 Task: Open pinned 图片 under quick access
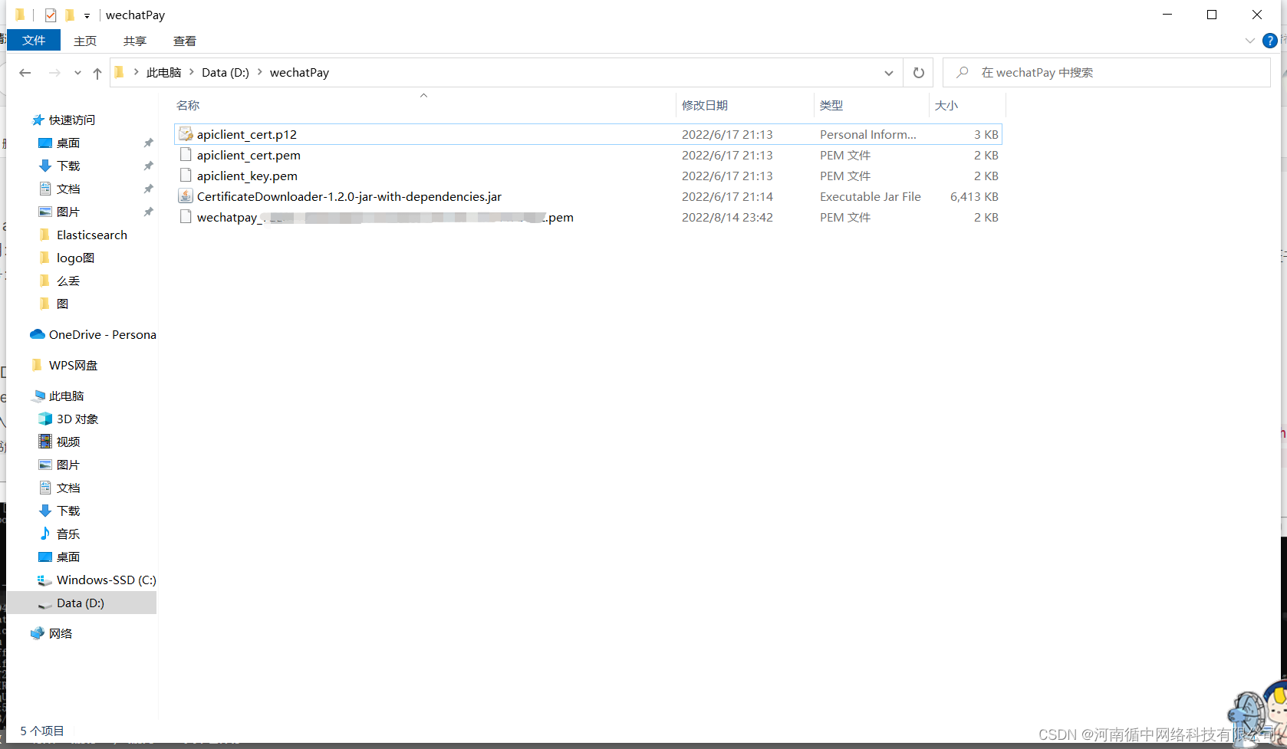coord(68,212)
